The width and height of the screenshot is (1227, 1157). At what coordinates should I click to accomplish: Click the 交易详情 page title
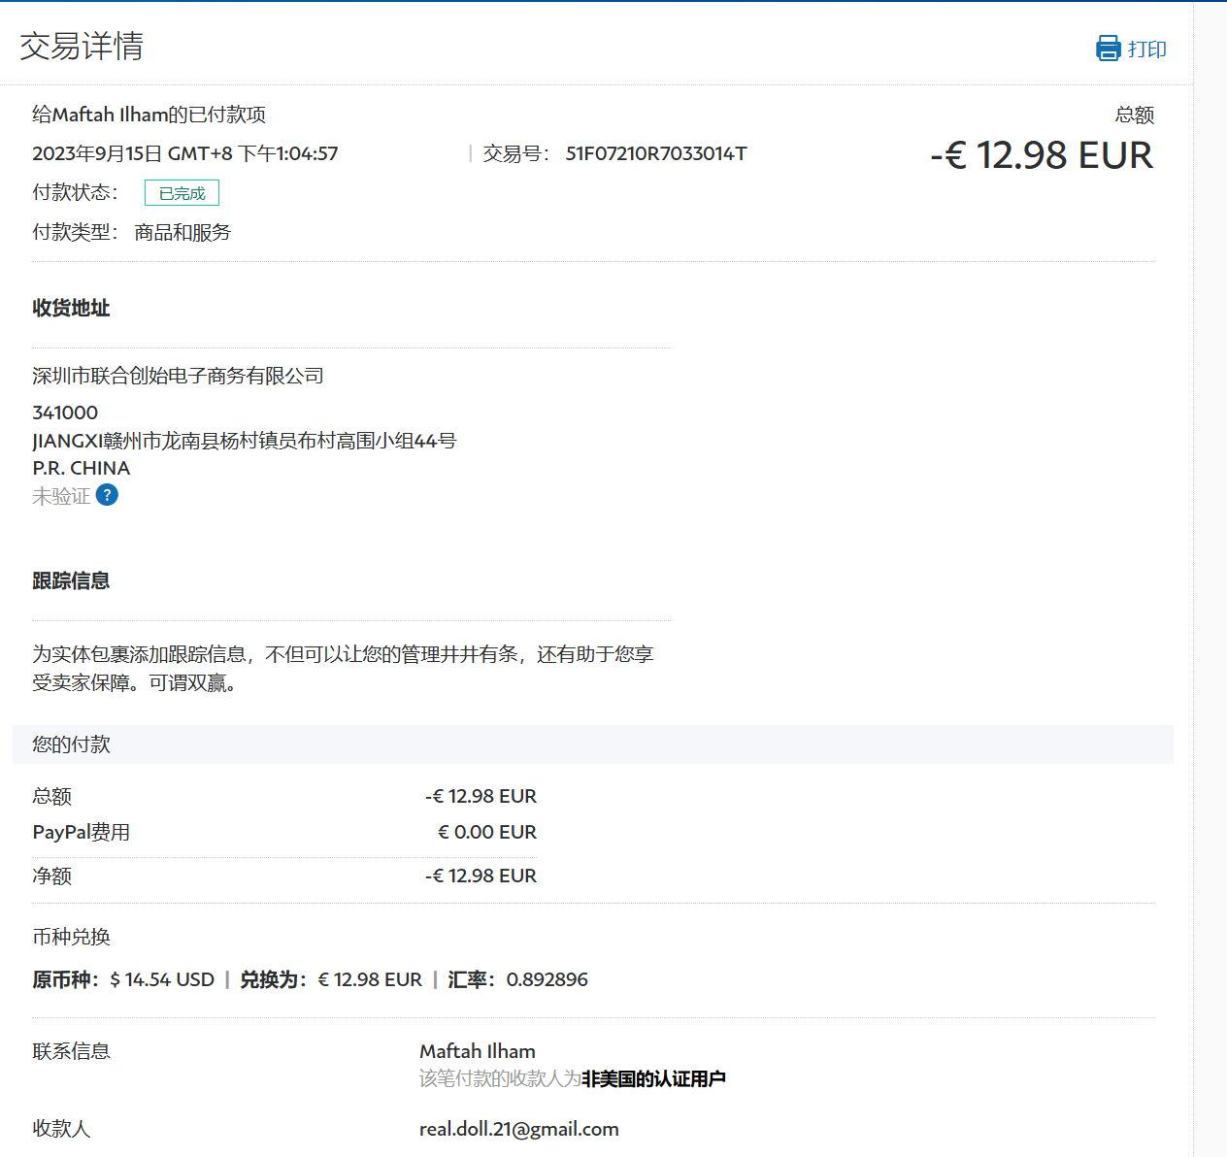(x=82, y=46)
